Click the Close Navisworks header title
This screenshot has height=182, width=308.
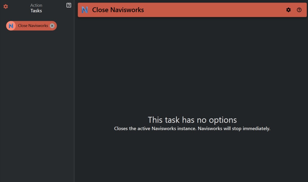click(x=118, y=10)
